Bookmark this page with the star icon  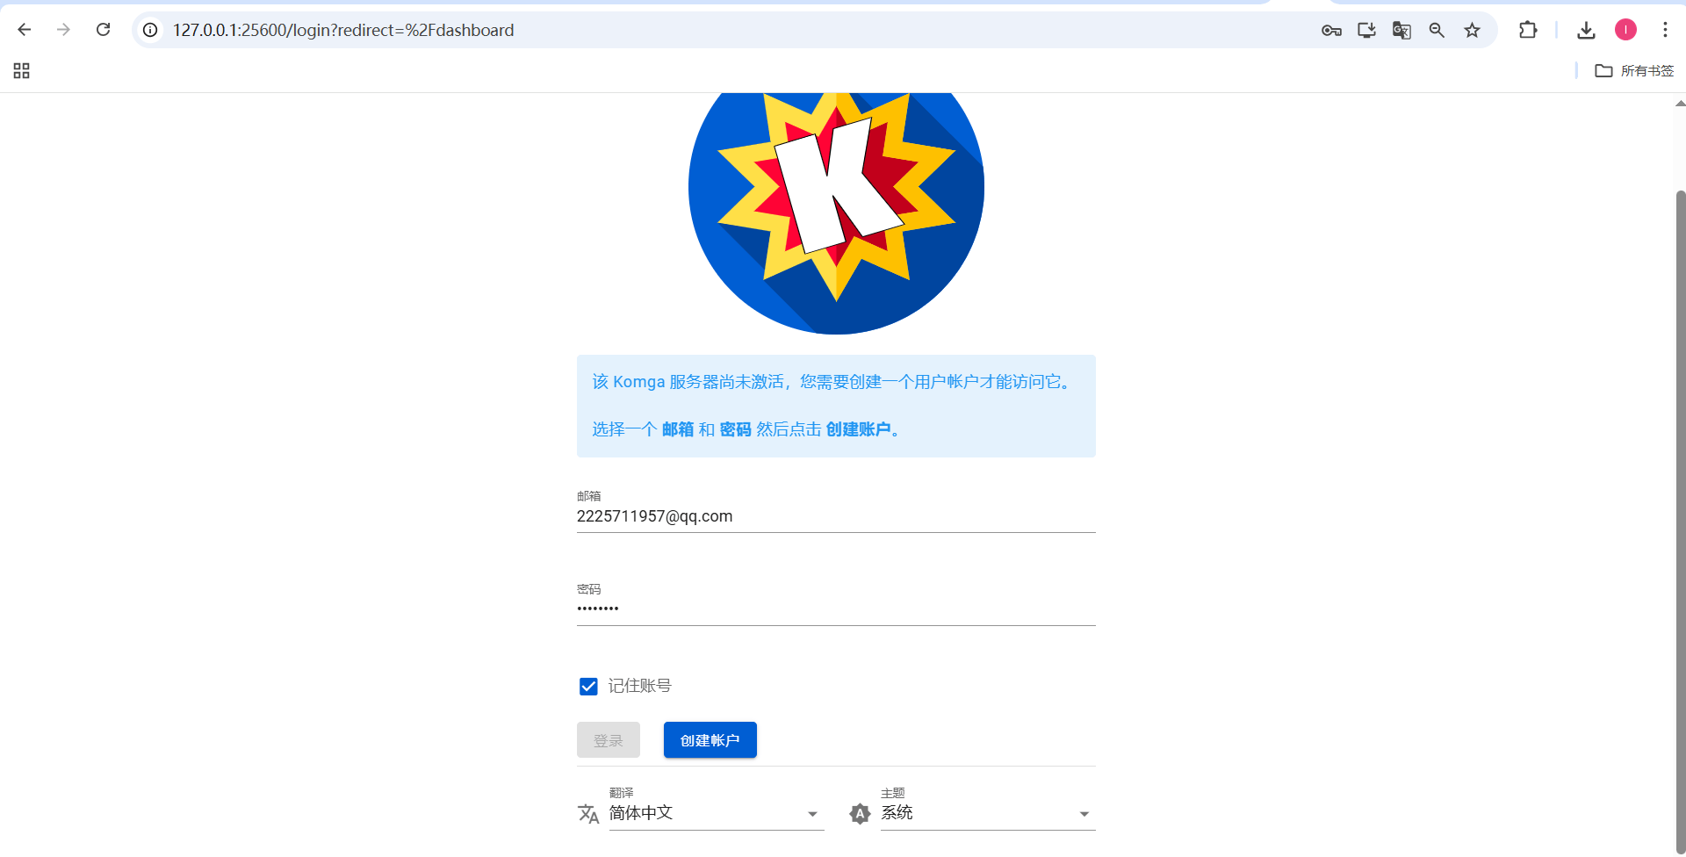(1472, 30)
